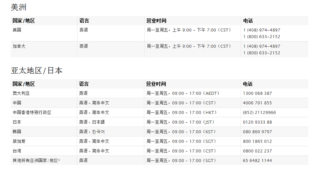Select the 中国香港特别行政区 row label
The height and width of the screenshot is (170, 315).
coord(32,112)
